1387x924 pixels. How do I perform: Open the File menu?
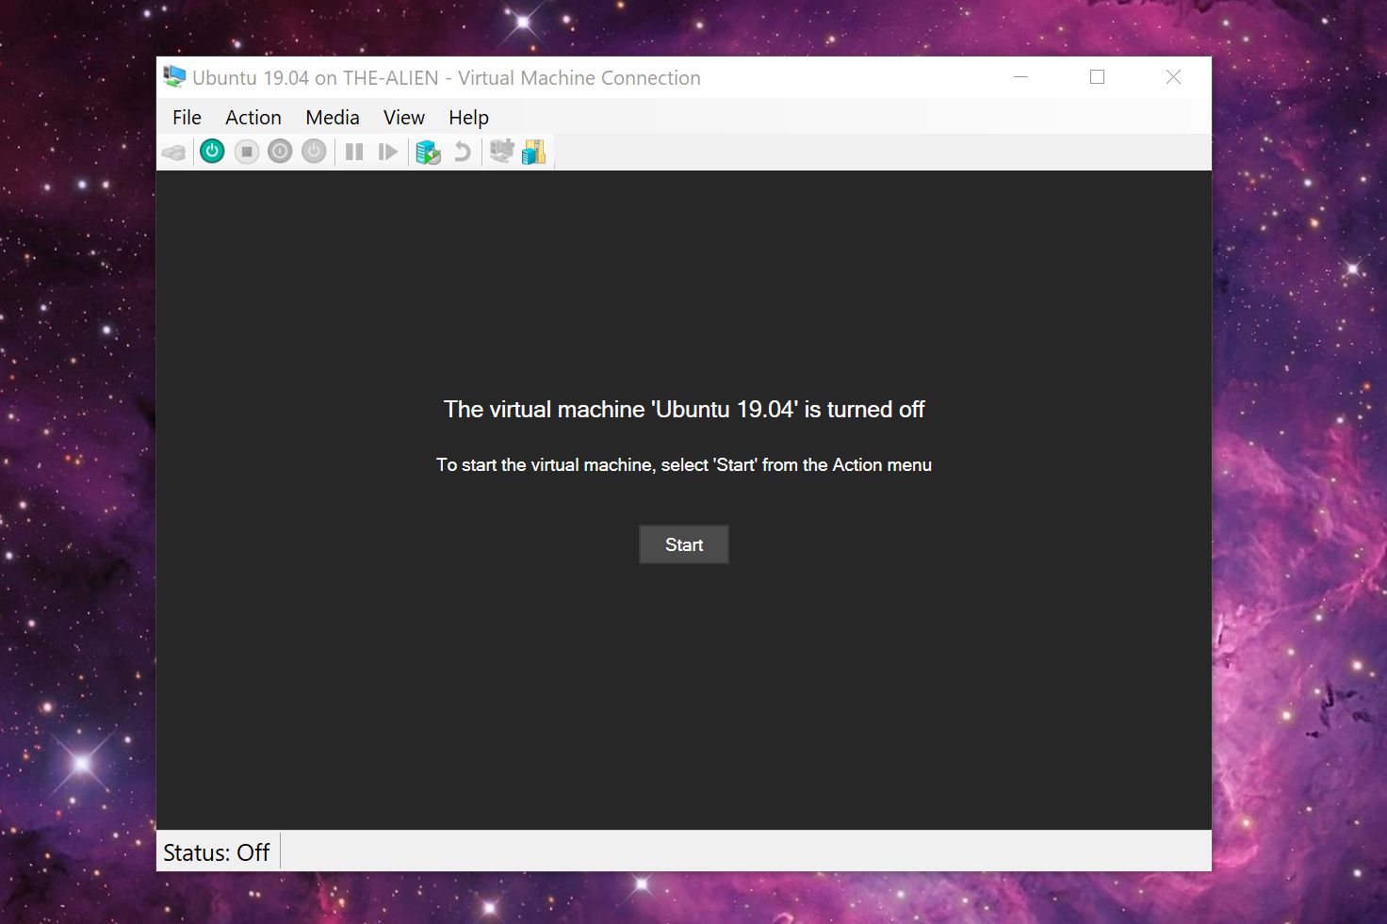point(187,118)
